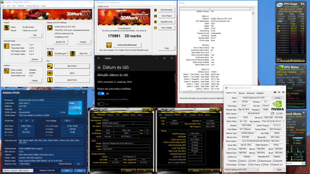Open the GPU selection dropdown in GPU-Z
This screenshot has width=310, height=174.
(242, 170)
